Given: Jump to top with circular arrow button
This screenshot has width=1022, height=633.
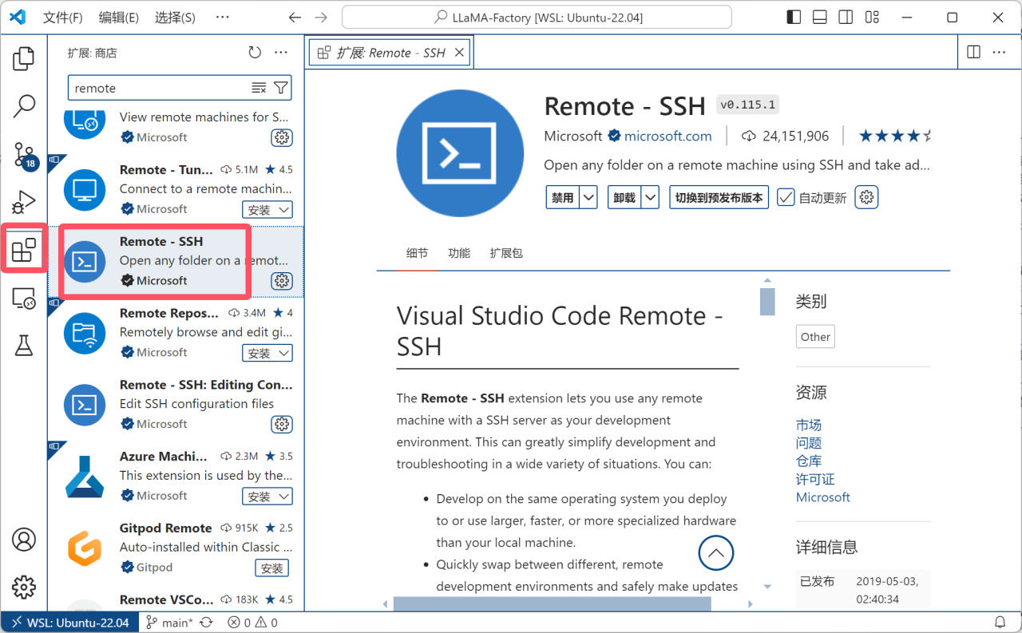Looking at the screenshot, I should coord(715,552).
